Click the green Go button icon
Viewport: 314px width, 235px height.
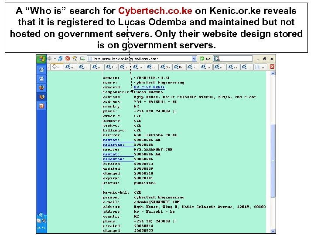pos(201,59)
